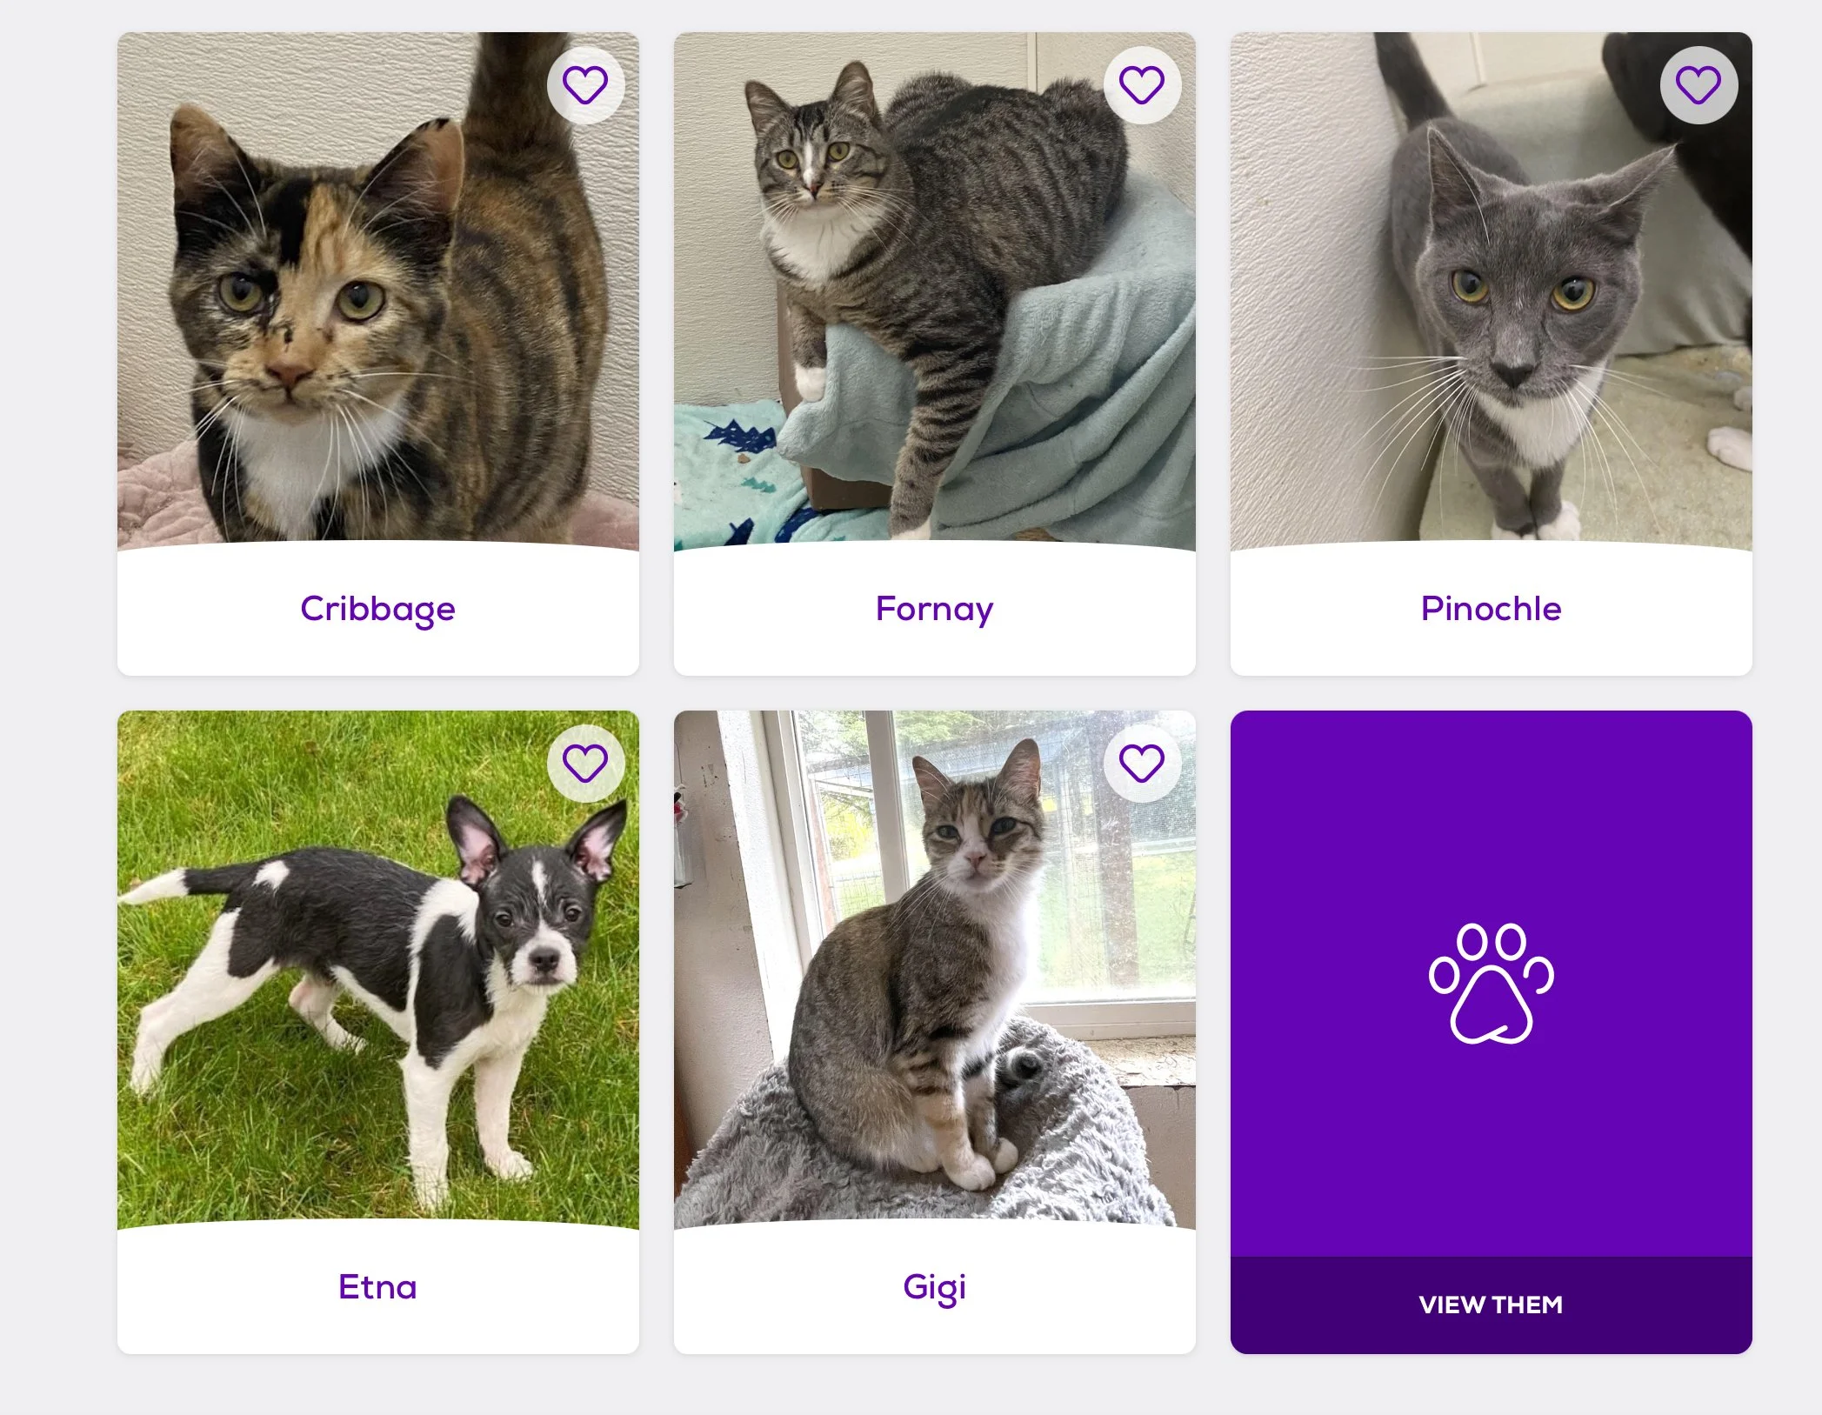This screenshot has height=1415, width=1822.
Task: Select the gray cat Pinochle photo
Action: (1491, 291)
